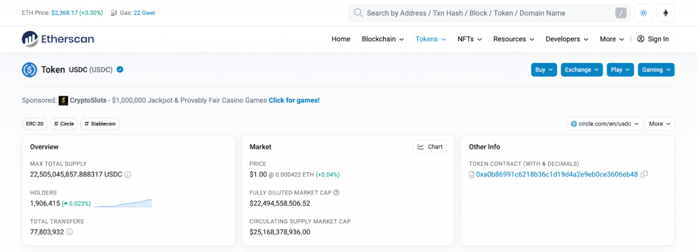Select the # Circle tag

coord(64,124)
